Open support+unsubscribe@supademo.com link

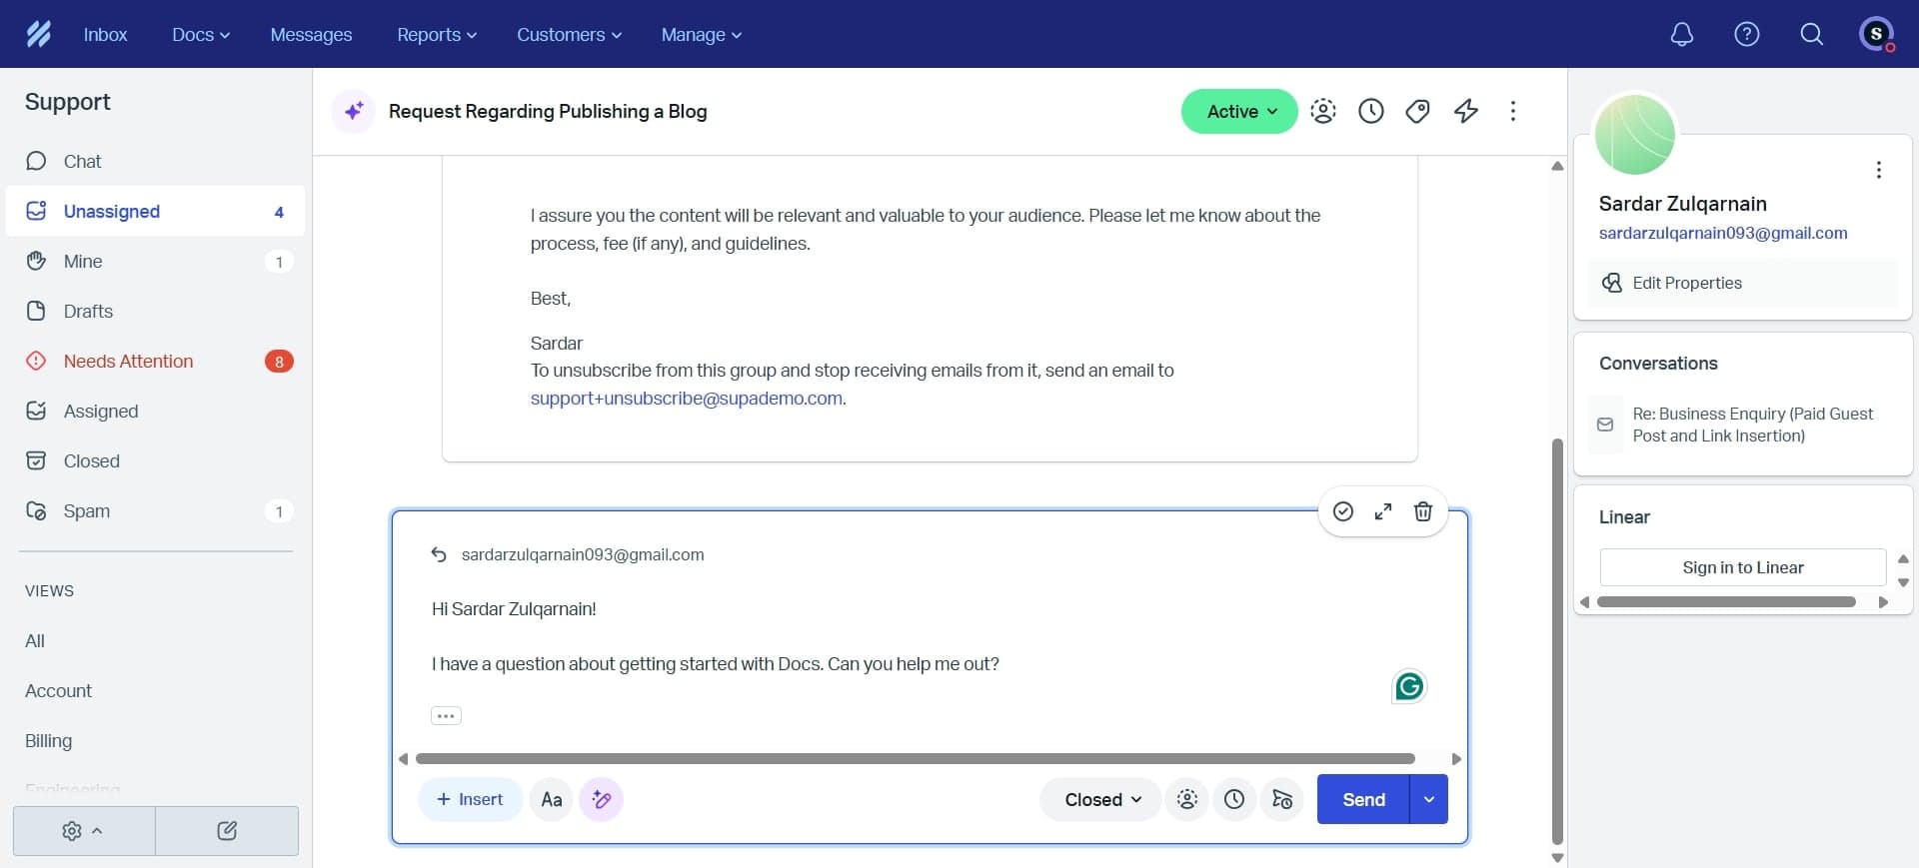[686, 398]
